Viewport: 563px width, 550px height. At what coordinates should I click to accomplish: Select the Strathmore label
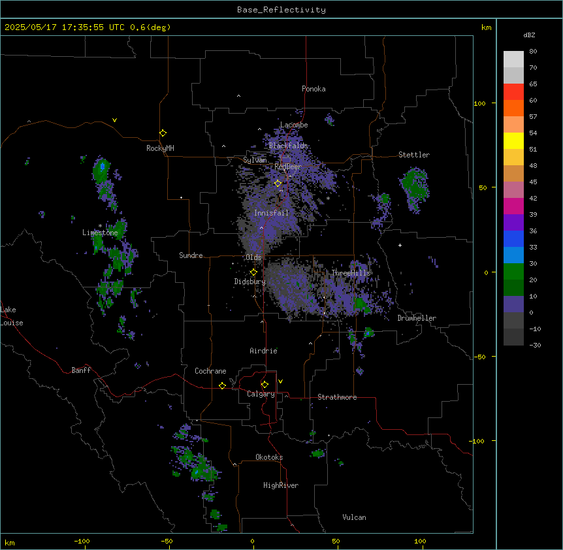(x=337, y=397)
